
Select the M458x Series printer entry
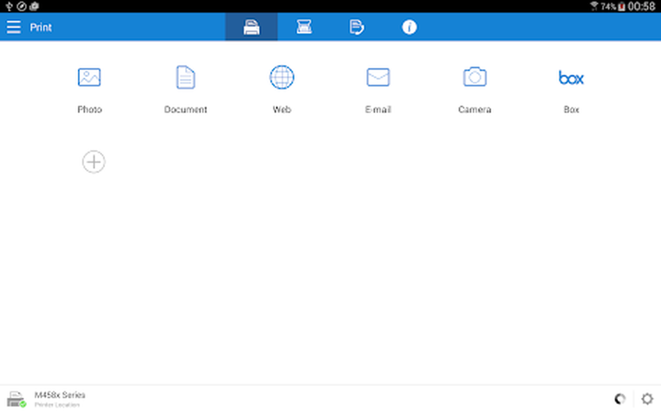pyautogui.click(x=45, y=399)
